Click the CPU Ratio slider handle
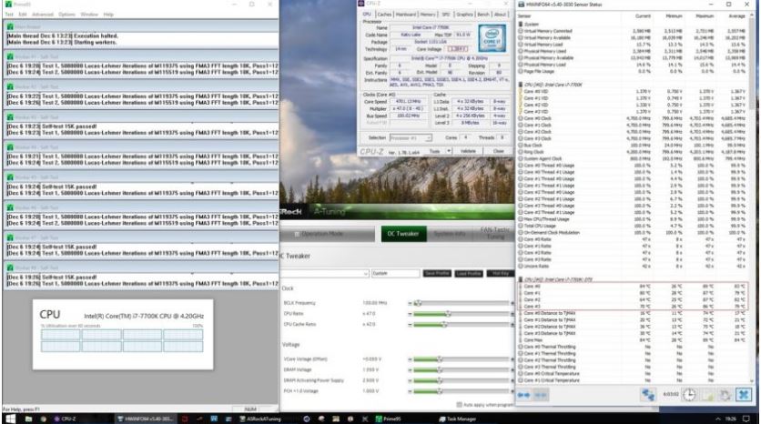This screenshot has width=761, height=424. point(448,314)
